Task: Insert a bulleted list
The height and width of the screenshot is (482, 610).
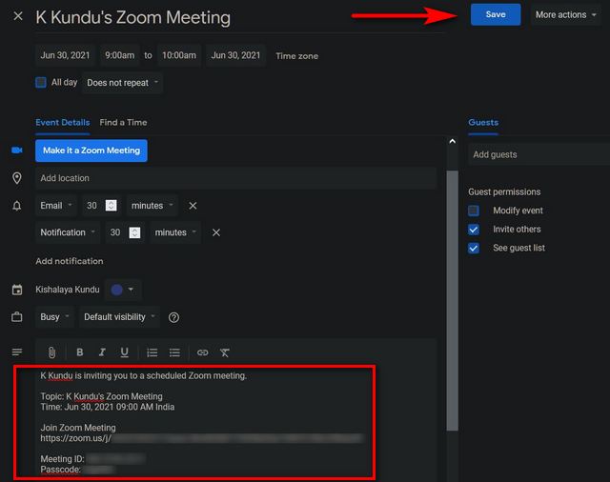Action: [x=174, y=352]
